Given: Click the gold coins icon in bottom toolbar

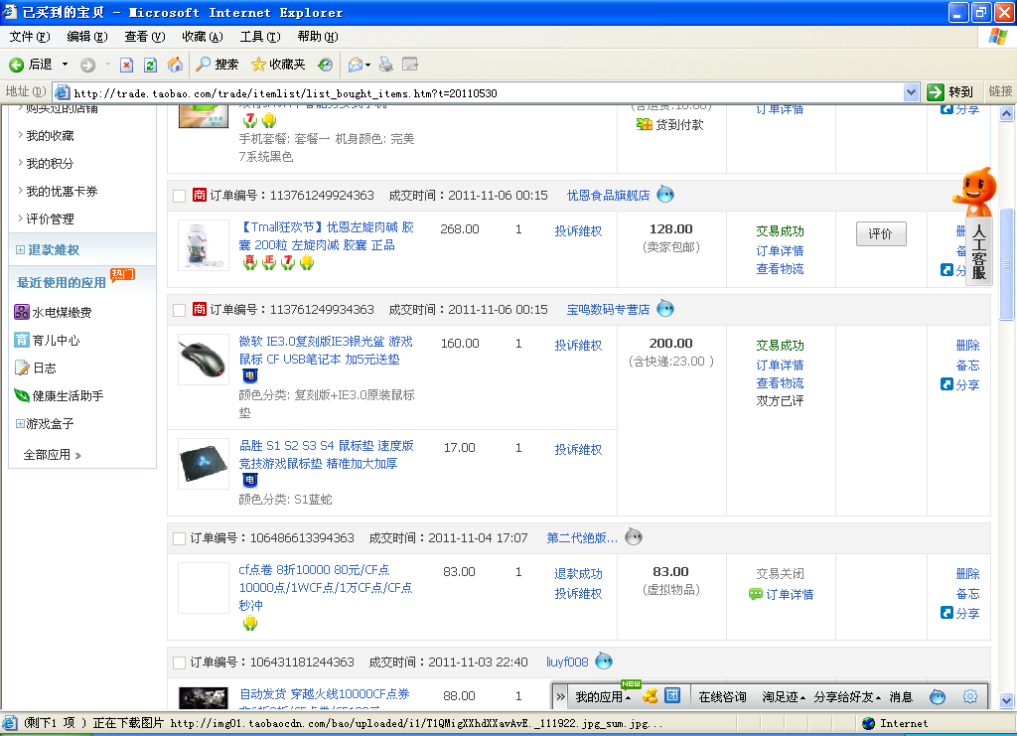Looking at the screenshot, I should coord(650,696).
